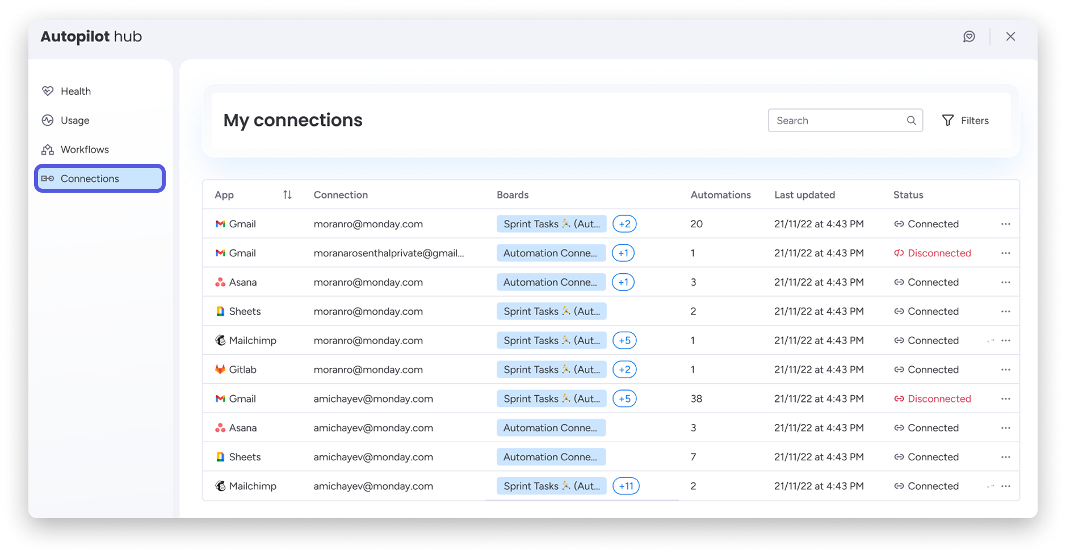Expand +11 boards badge on Mailchimp row
The height and width of the screenshot is (555, 1066).
[626, 486]
